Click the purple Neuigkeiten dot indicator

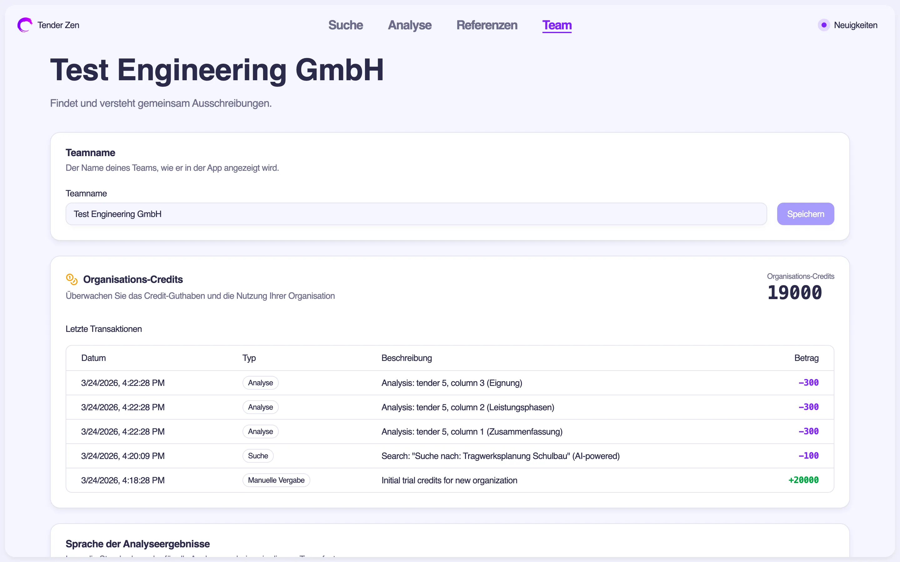pyautogui.click(x=824, y=25)
